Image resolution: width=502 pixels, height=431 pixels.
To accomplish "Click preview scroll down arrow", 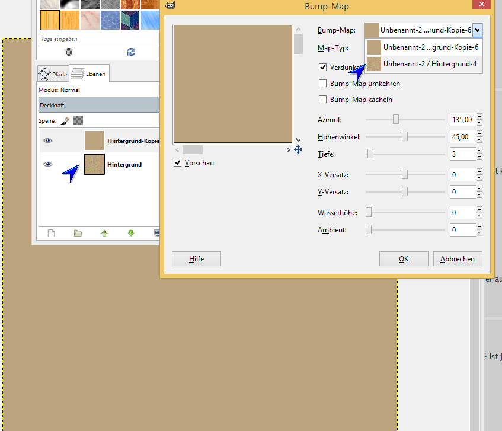I will (x=298, y=140).
